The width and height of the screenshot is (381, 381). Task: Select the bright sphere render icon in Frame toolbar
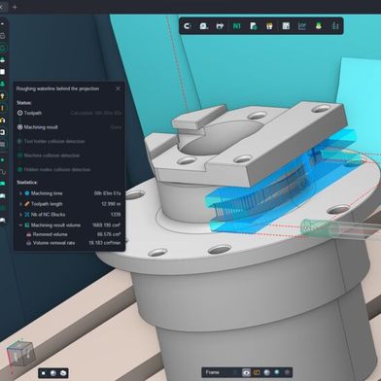coord(277,373)
